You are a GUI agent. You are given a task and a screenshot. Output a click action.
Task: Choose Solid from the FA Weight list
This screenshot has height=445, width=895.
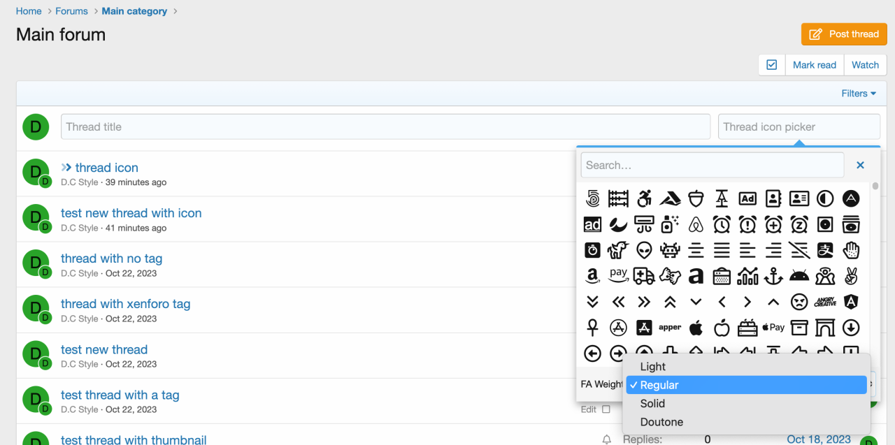(652, 404)
